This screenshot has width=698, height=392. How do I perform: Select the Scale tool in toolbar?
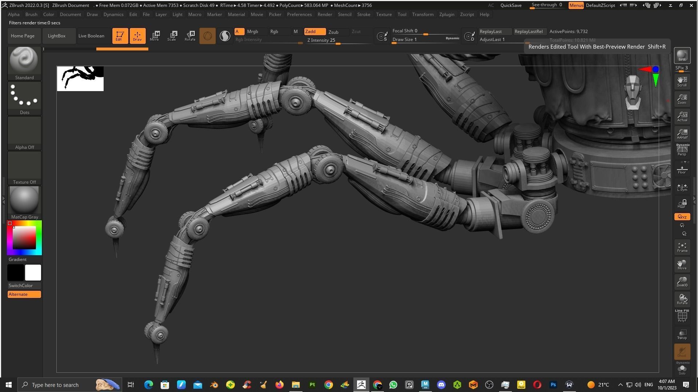click(172, 36)
